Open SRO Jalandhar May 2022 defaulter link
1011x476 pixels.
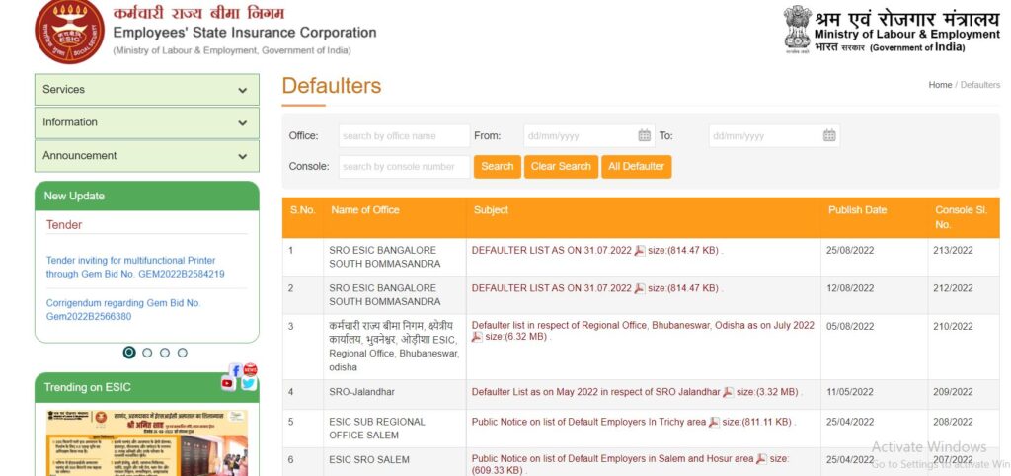[595, 392]
